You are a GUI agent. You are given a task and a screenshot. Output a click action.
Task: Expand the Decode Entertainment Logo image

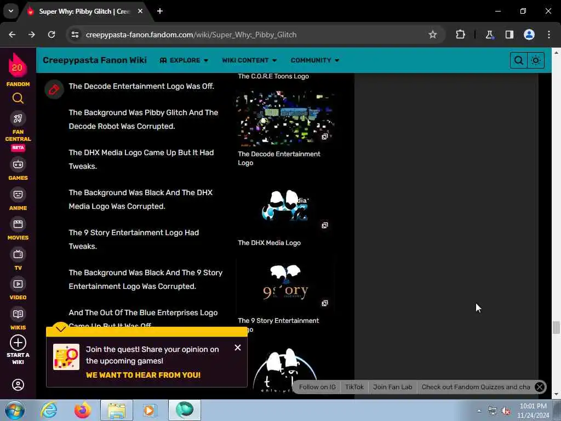point(324,136)
